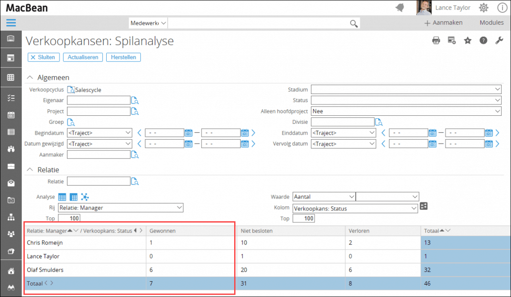Image resolution: width=511 pixels, height=297 pixels.
Task: Collapse the Relatie section
Action: pyautogui.click(x=30, y=170)
